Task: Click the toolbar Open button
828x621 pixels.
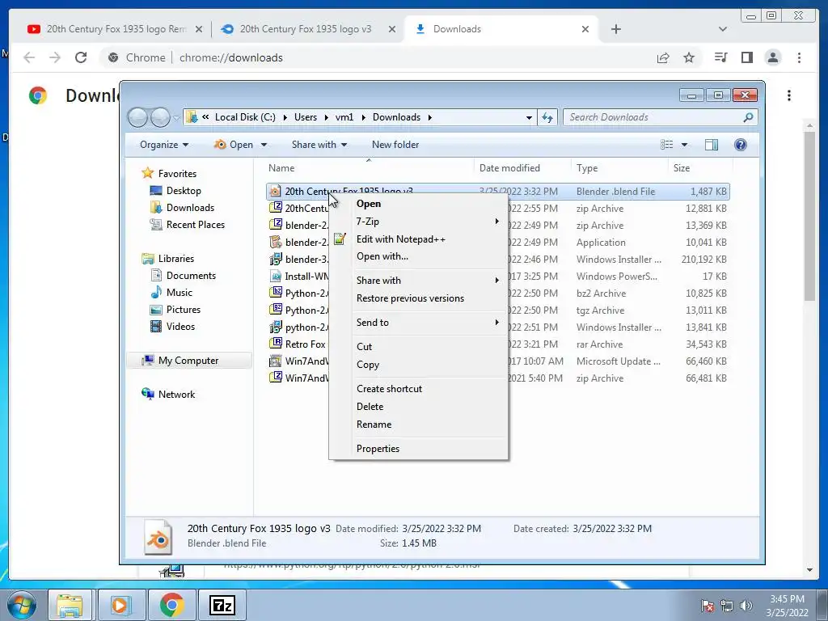Action: [x=234, y=145]
